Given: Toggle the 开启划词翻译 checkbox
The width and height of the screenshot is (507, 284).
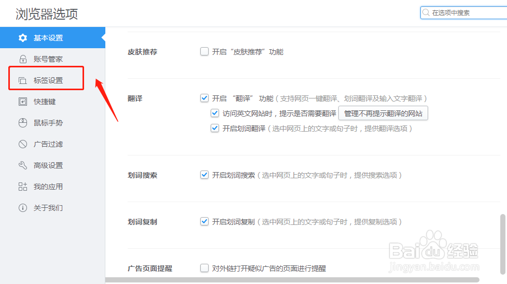Looking at the screenshot, I should [x=215, y=128].
